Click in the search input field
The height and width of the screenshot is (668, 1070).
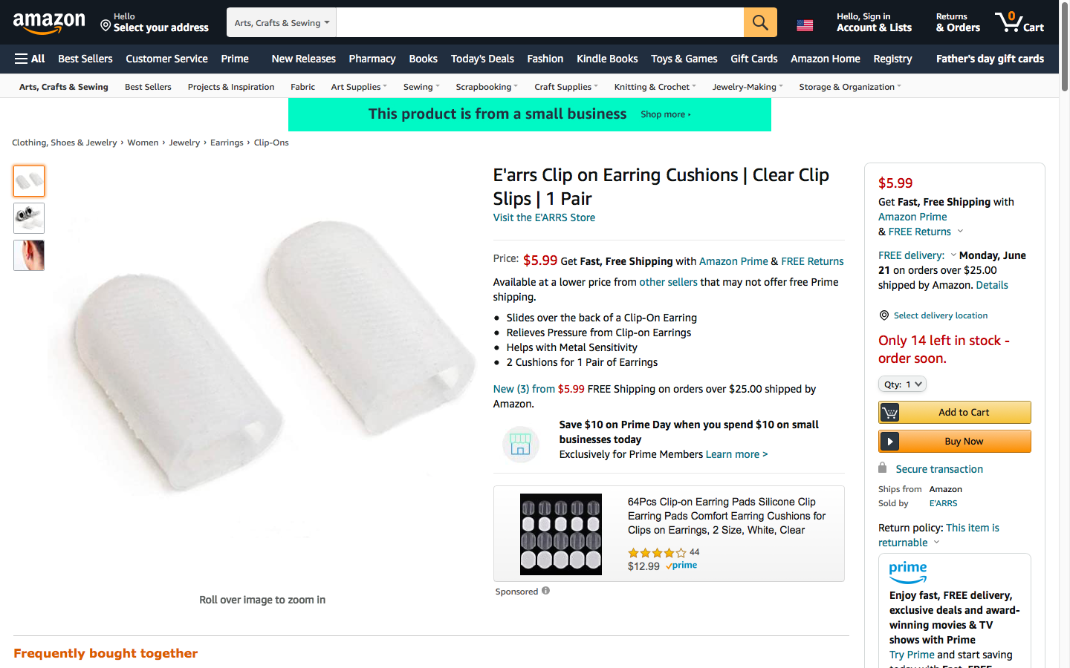tap(539, 23)
